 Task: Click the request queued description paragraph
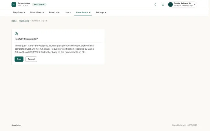click(x=55, y=49)
